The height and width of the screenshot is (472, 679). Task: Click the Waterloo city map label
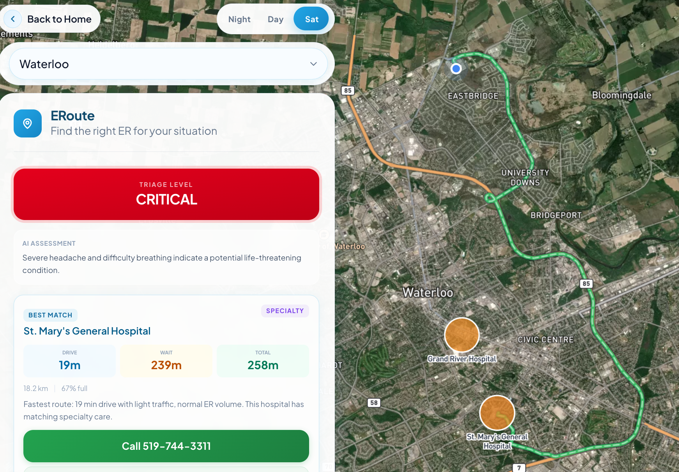(428, 292)
